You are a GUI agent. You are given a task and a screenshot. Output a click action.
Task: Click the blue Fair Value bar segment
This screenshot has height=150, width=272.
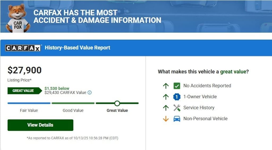click(x=29, y=103)
